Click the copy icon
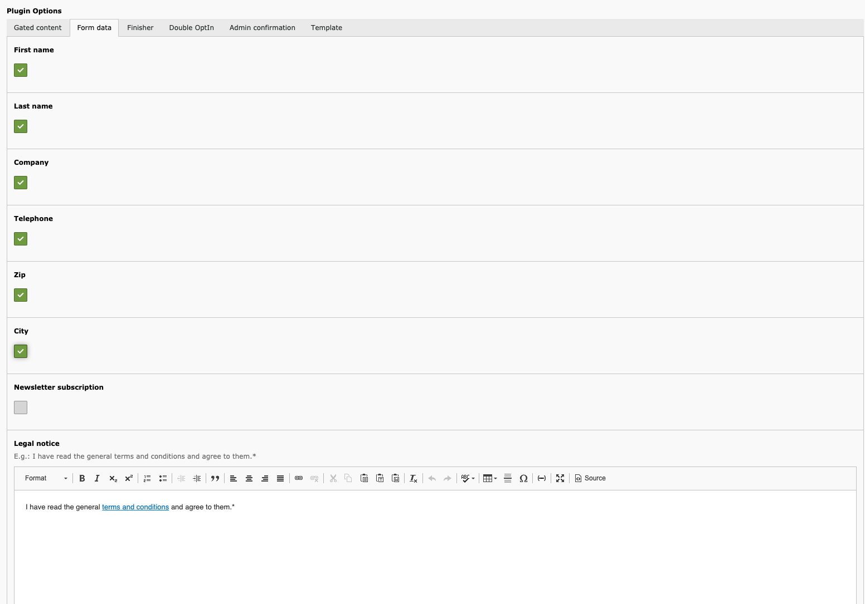This screenshot has height=604, width=865. coord(348,478)
